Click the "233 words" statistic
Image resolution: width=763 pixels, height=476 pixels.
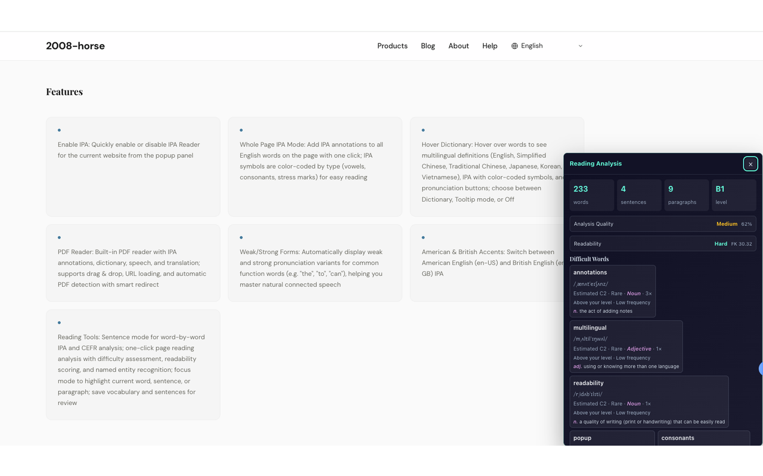592,195
